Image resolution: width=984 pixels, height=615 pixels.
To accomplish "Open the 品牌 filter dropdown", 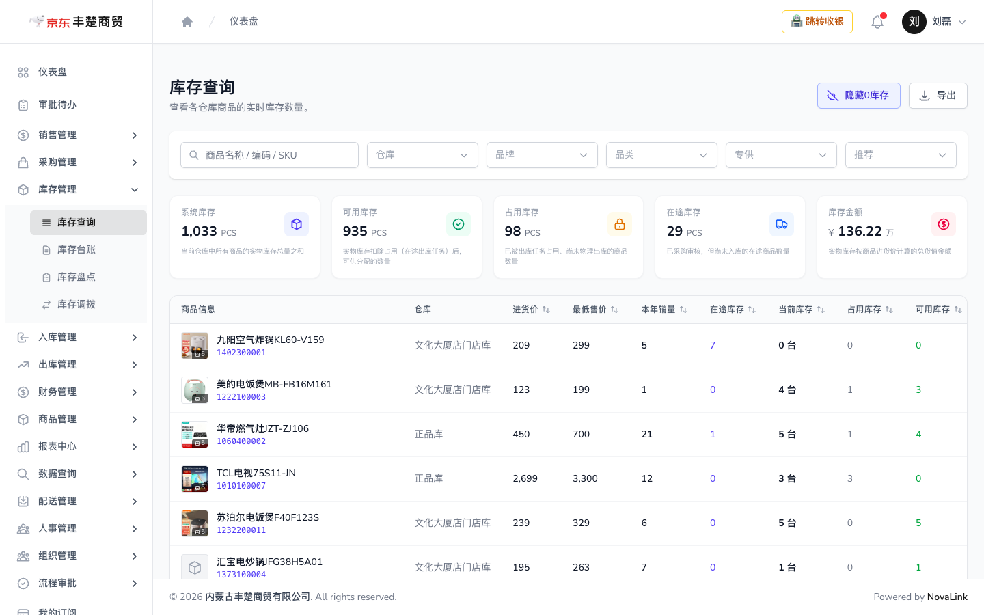I will click(x=542, y=155).
